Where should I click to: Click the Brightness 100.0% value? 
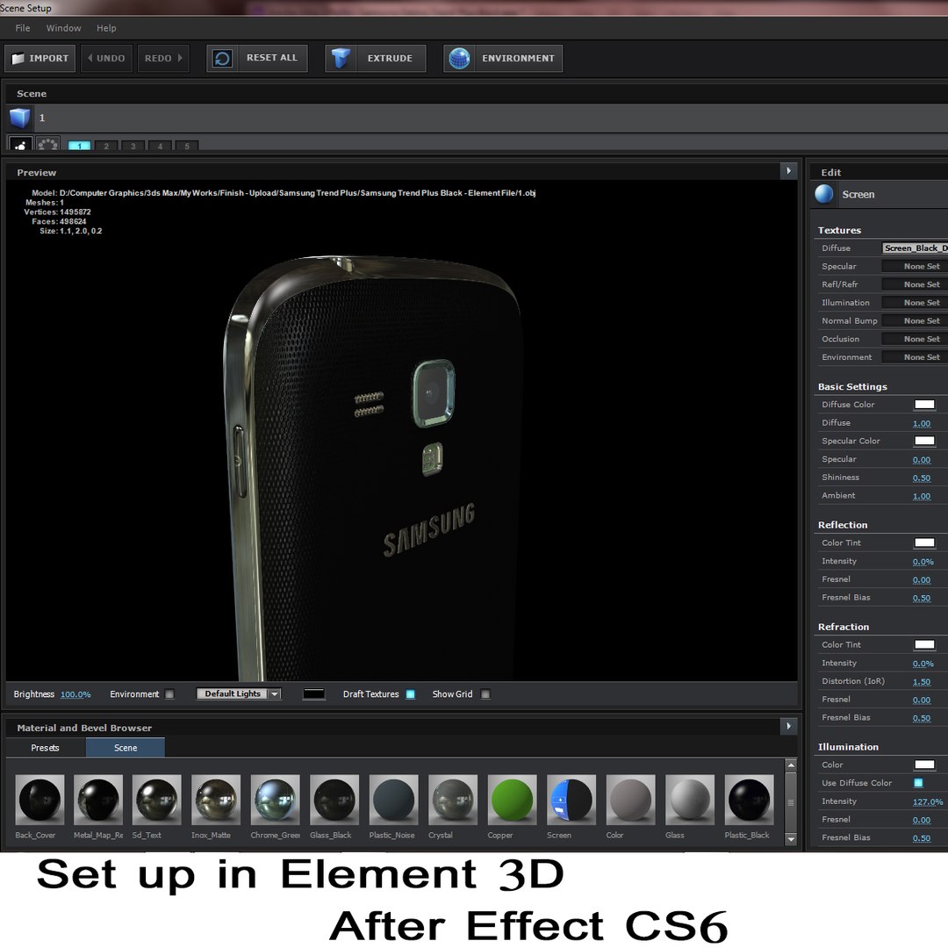[75, 694]
